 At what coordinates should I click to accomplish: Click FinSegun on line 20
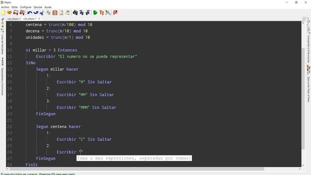tap(46, 114)
